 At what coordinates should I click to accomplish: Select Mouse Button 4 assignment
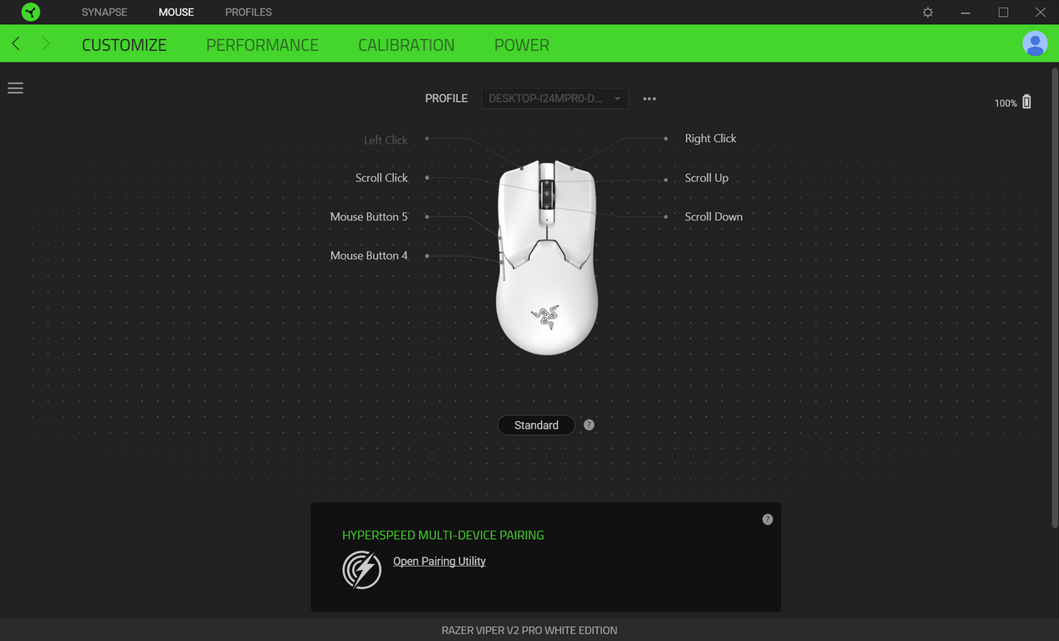click(369, 256)
